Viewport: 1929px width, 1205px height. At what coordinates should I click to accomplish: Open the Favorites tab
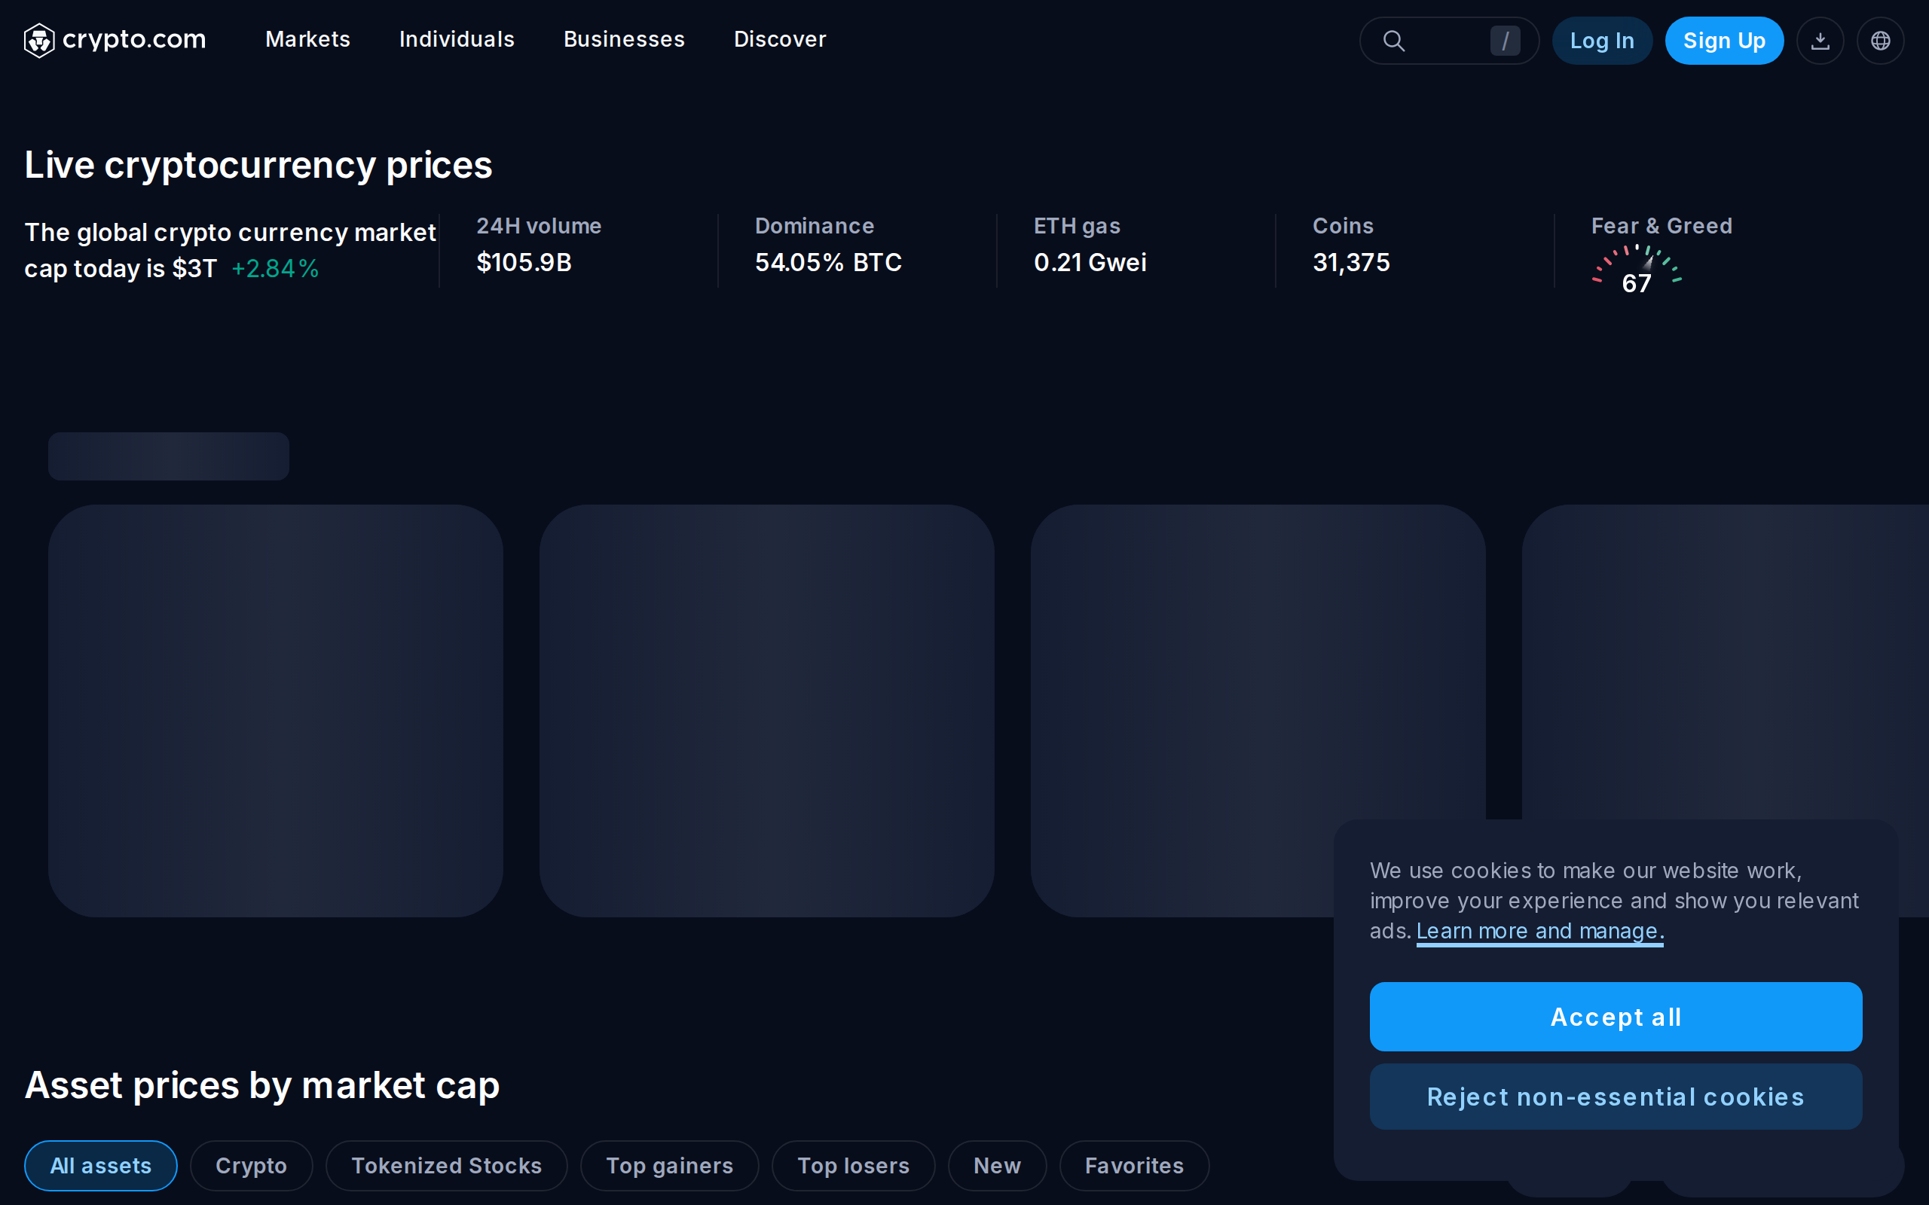coord(1134,1165)
